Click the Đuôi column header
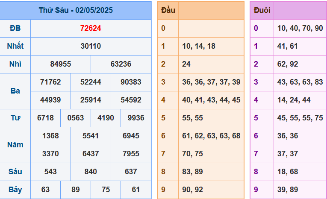Image resolution: width=327 pixels, height=199 pixels. pyautogui.click(x=262, y=10)
